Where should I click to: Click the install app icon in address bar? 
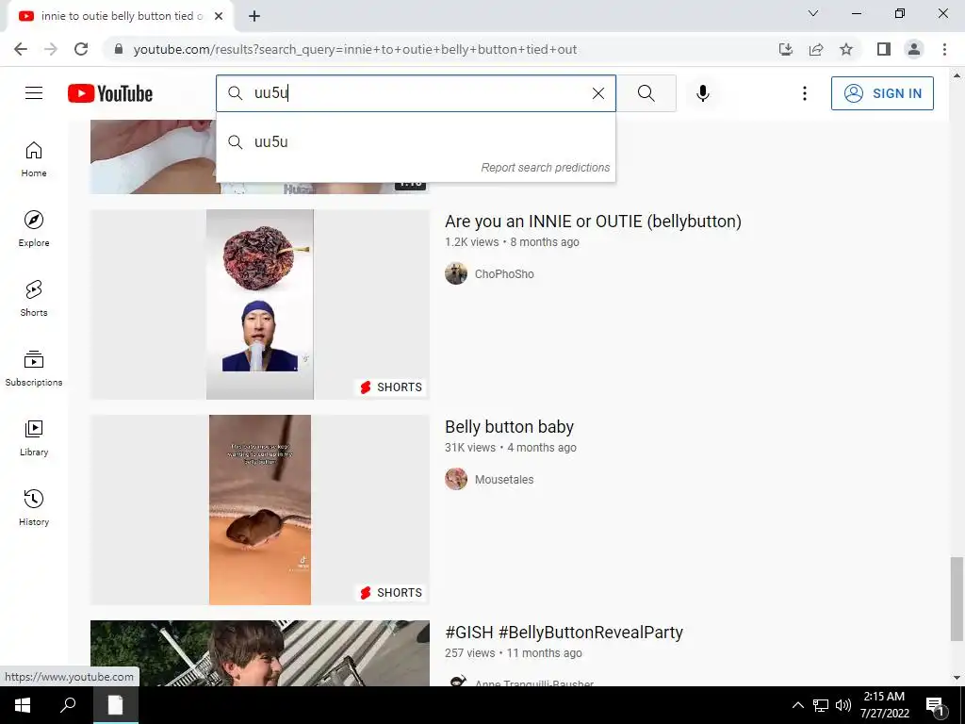tap(786, 49)
